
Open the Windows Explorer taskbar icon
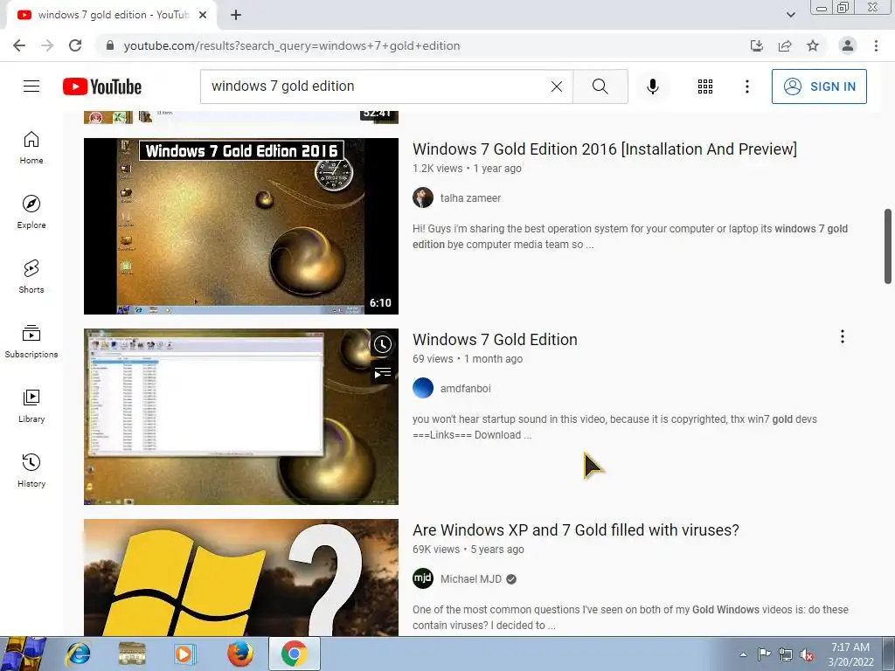132,654
